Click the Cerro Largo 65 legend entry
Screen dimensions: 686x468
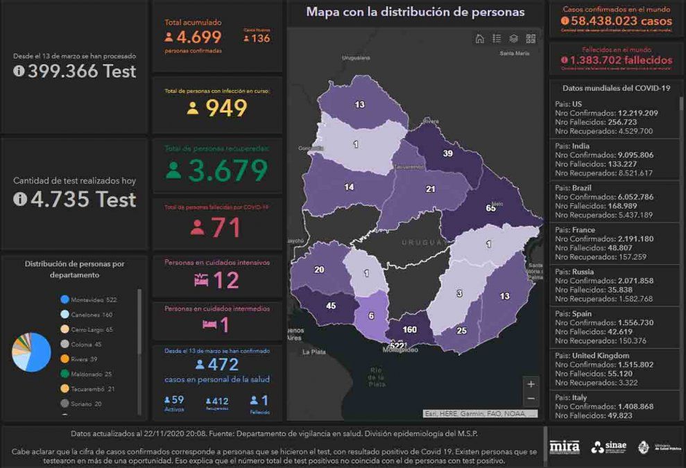pos(87,329)
